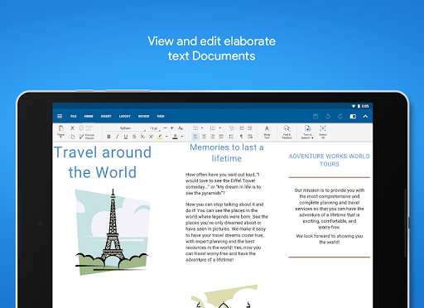Toggle bold formatting

point(108,137)
